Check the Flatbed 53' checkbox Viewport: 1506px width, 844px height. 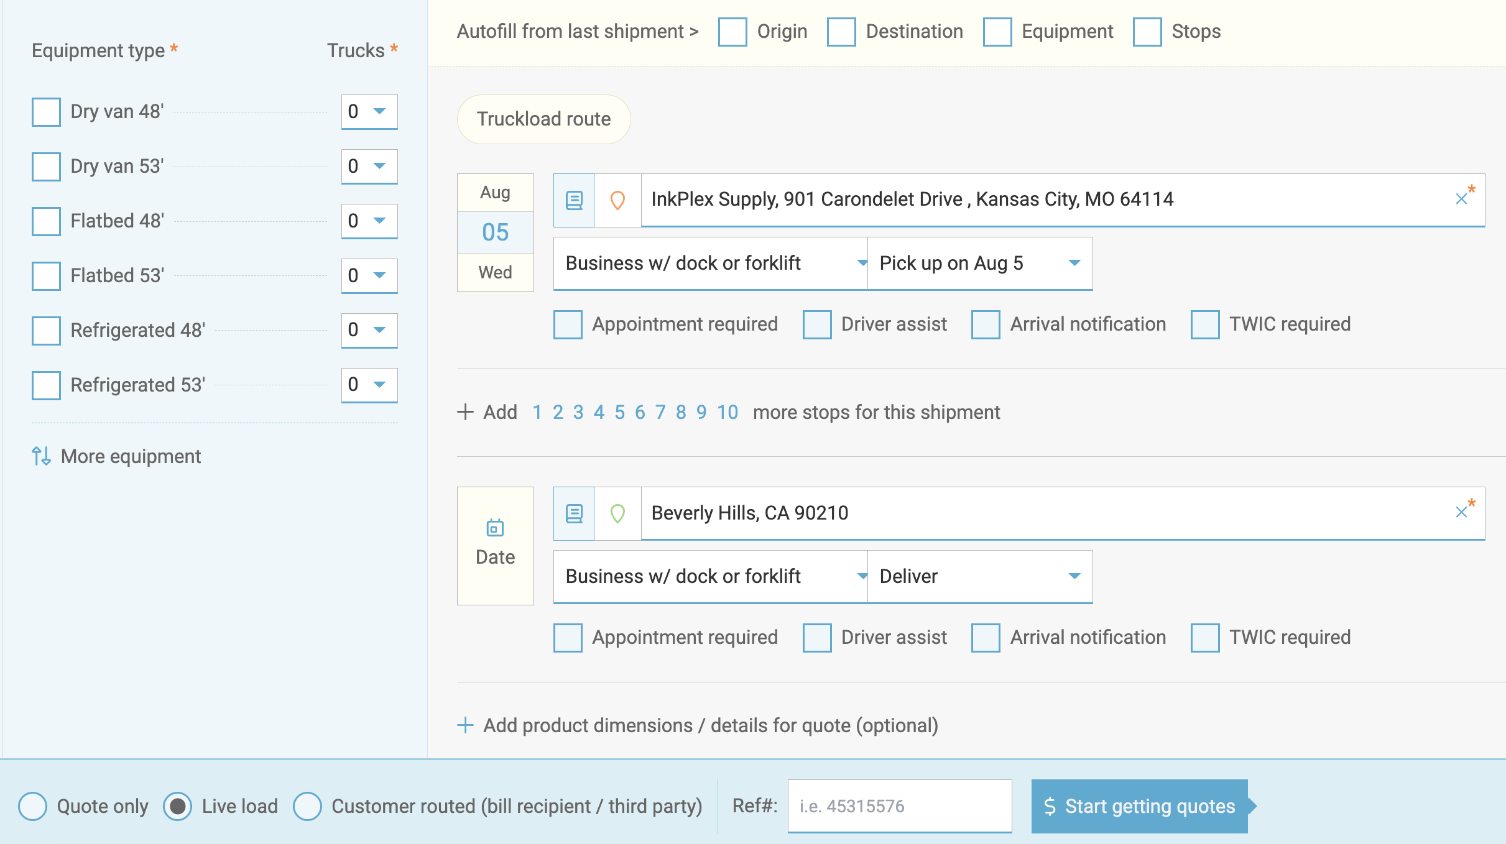[46, 276]
